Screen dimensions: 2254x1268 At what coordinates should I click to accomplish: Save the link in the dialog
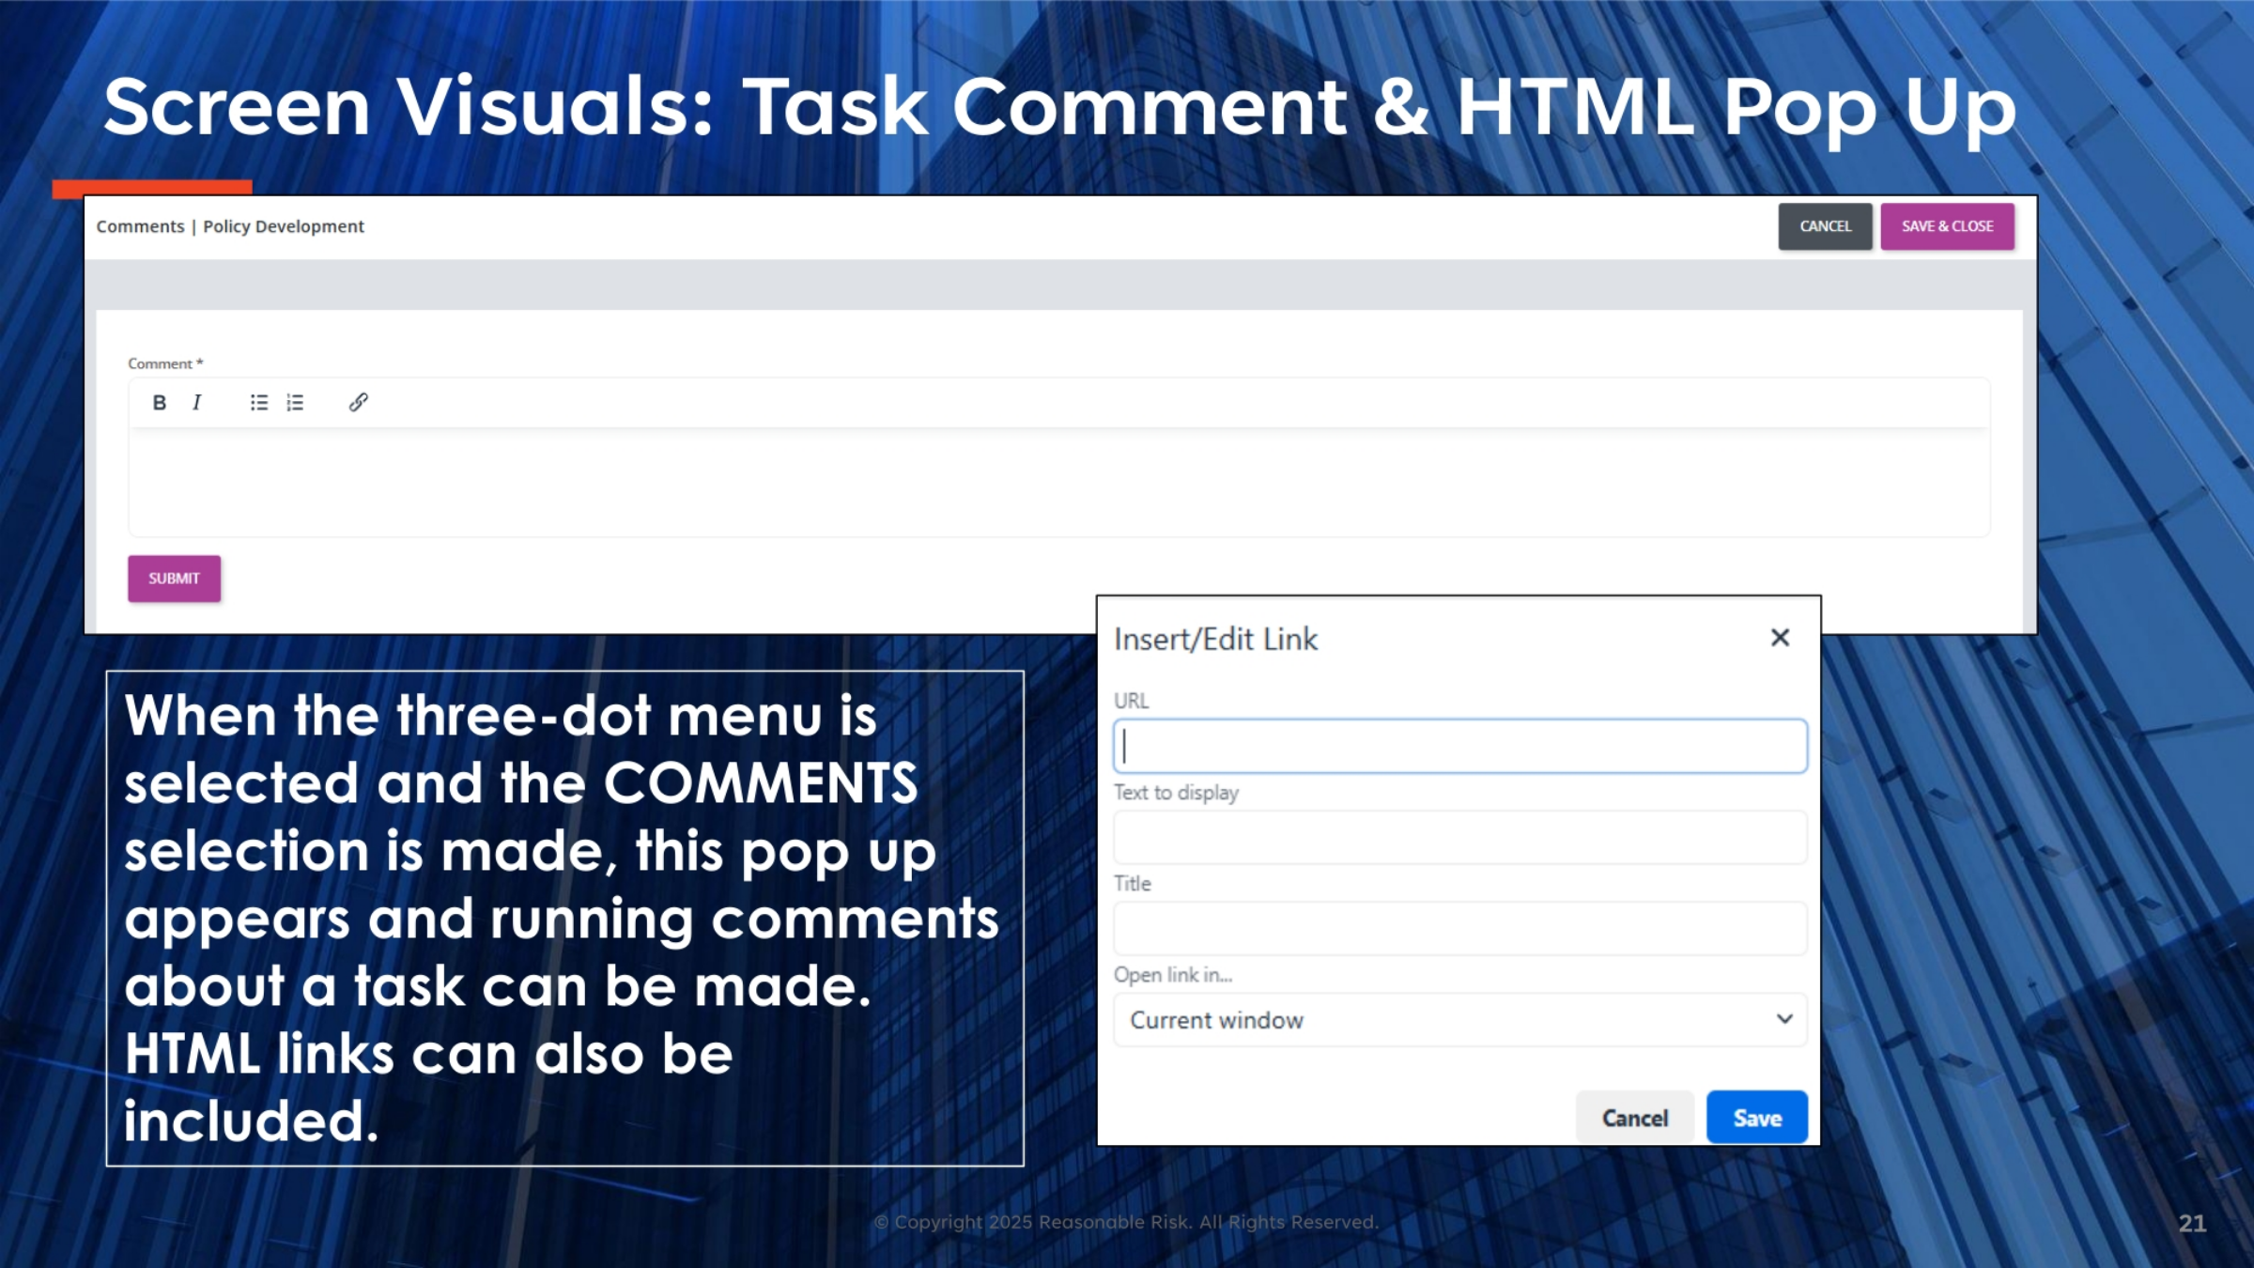pos(1756,1118)
